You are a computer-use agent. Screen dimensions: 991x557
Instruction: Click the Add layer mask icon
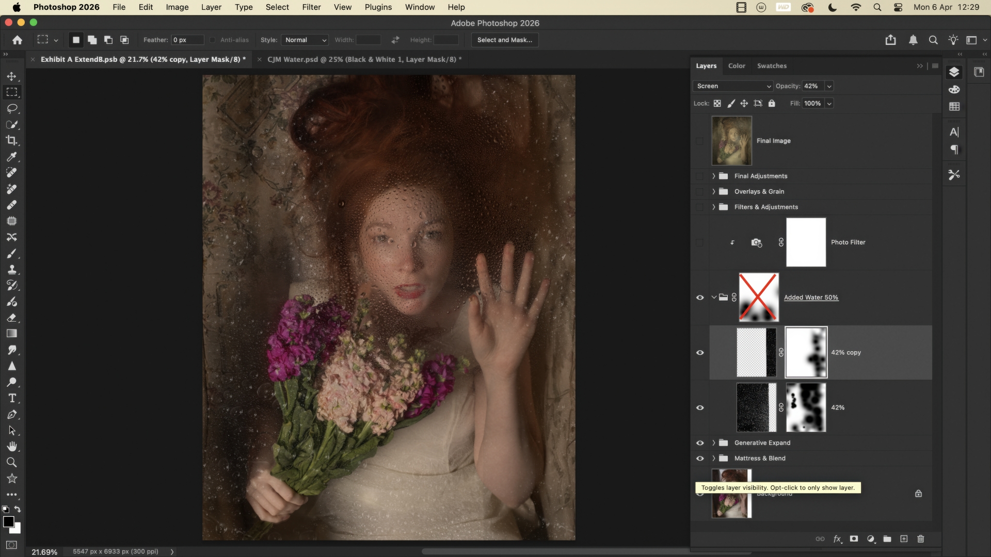pyautogui.click(x=854, y=539)
